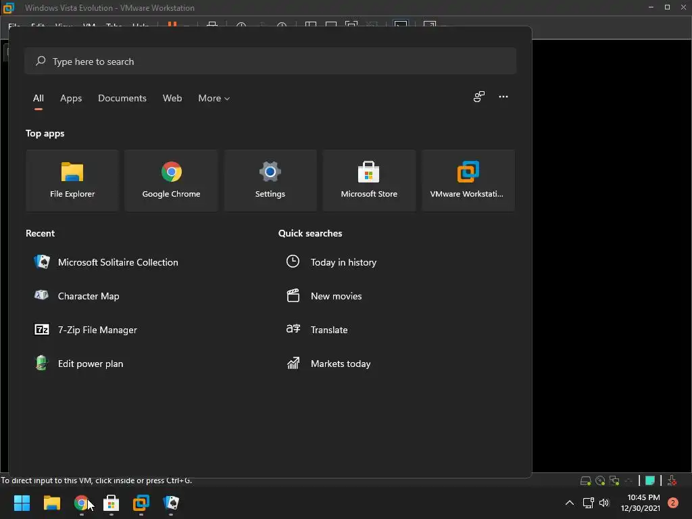Switch to the Apps search tab

[71, 99]
